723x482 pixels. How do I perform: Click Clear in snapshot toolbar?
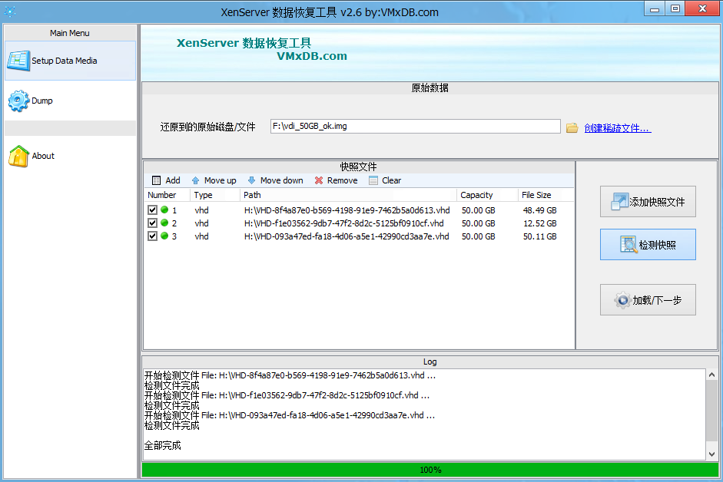[385, 180]
